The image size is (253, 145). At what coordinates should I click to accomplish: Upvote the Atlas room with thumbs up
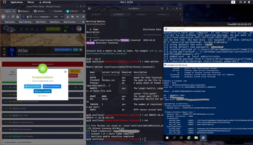pos(4,49)
